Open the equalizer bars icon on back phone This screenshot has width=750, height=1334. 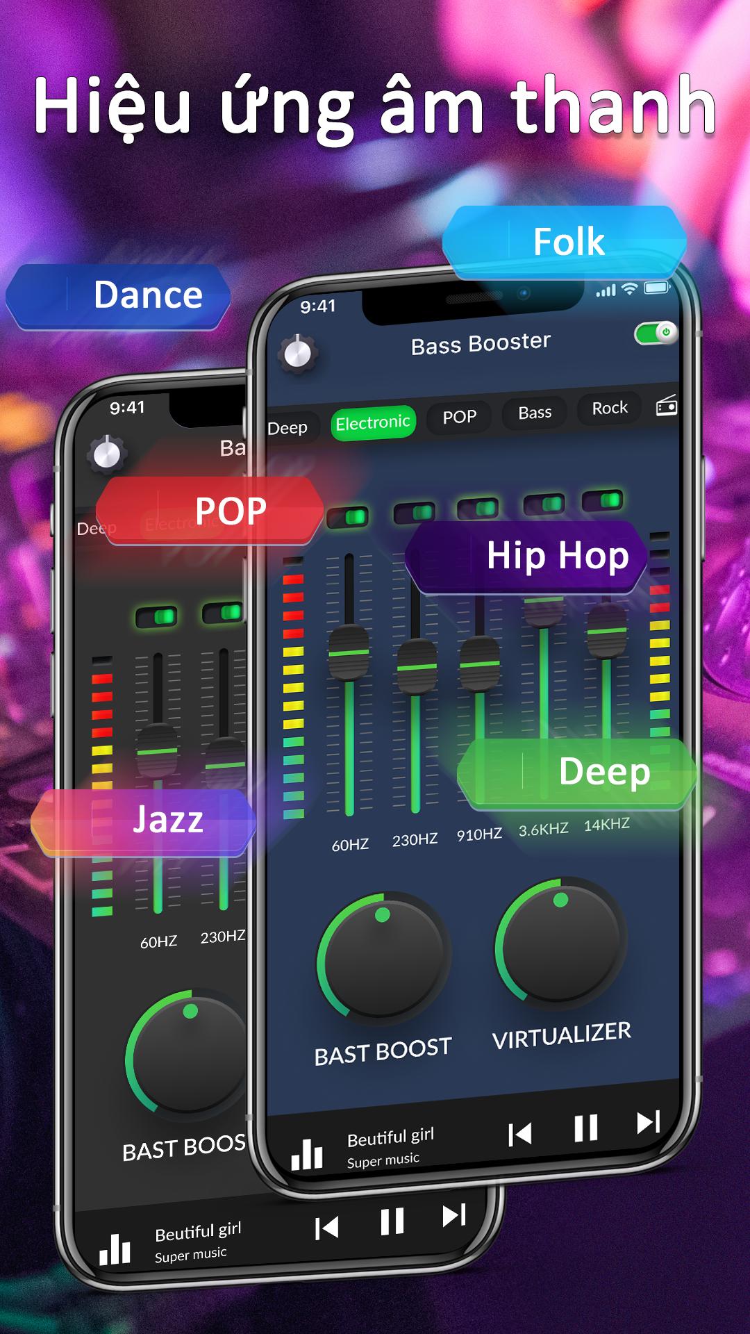pyautogui.click(x=115, y=1249)
